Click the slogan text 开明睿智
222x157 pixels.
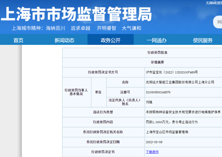click(106, 28)
